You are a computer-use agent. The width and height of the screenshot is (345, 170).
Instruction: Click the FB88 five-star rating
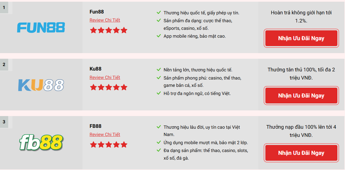(108, 145)
